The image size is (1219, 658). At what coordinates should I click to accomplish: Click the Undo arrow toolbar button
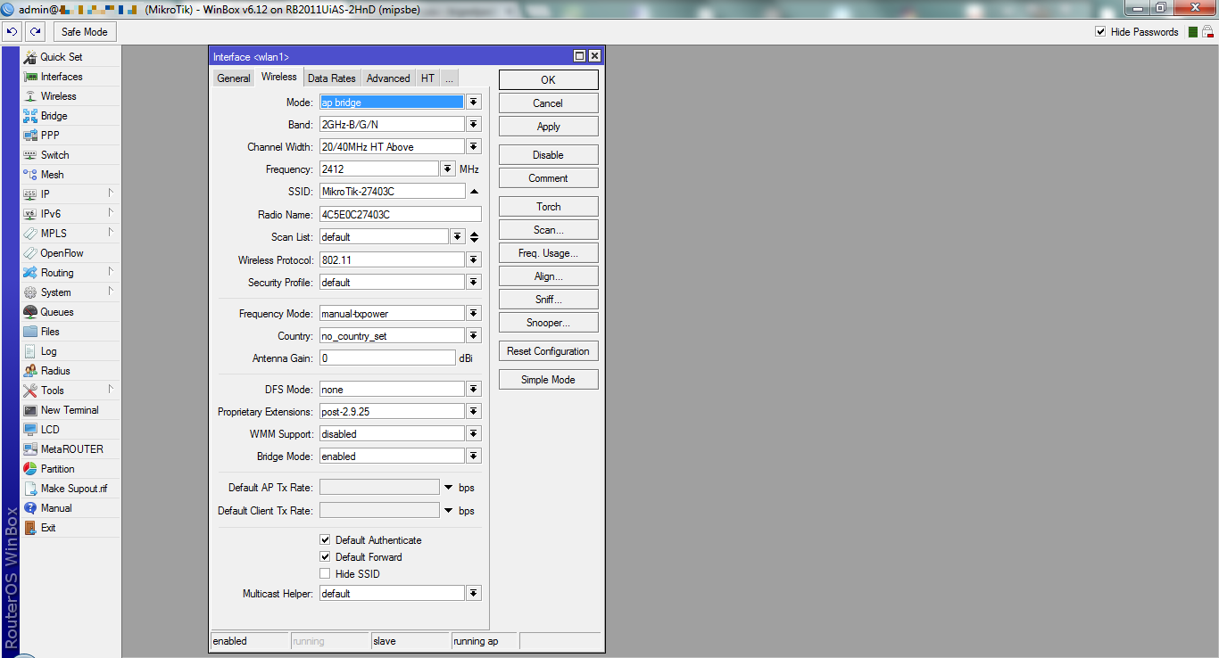click(12, 31)
